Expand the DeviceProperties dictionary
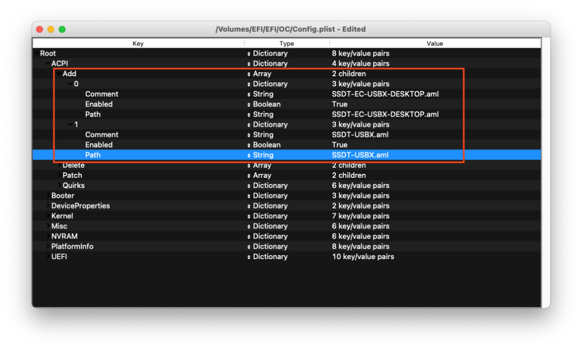 point(48,206)
